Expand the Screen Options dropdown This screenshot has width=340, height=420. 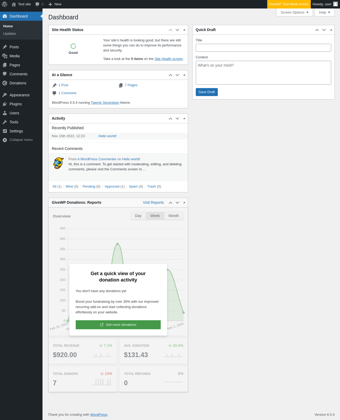[295, 12]
